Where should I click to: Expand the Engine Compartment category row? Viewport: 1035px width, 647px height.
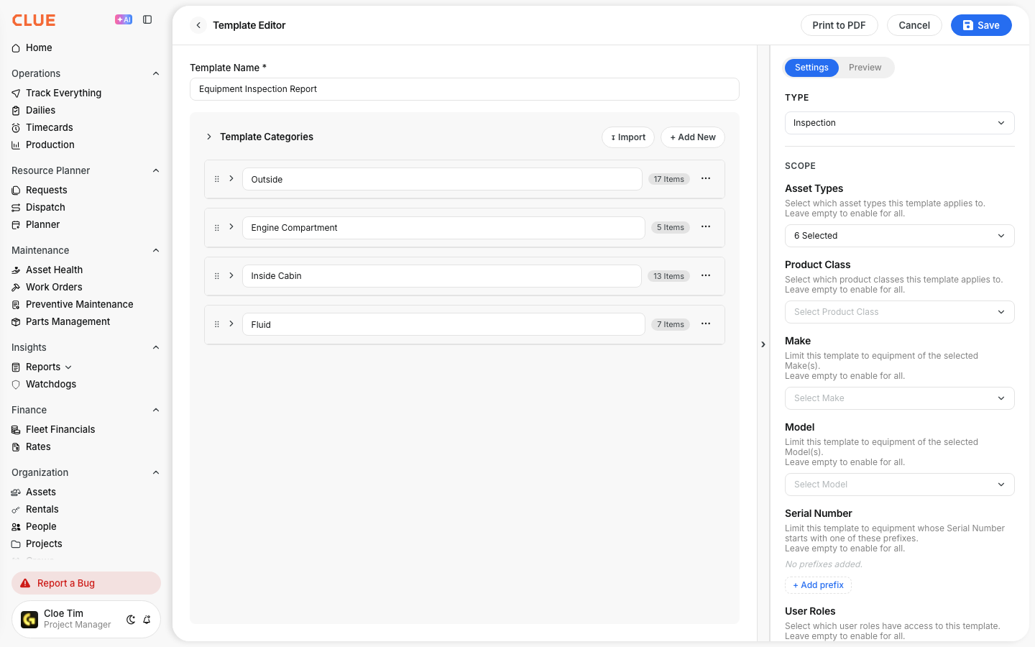click(231, 226)
